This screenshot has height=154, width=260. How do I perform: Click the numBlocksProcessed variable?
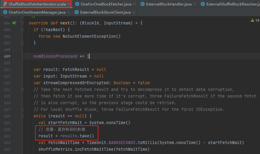pyautogui.click(x=55, y=56)
